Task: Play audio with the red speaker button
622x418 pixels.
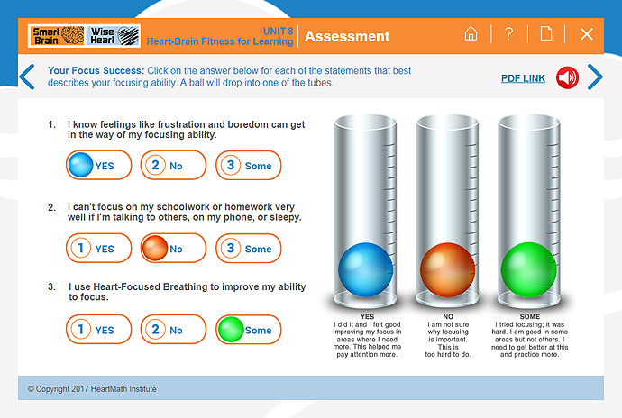Action: pos(567,77)
